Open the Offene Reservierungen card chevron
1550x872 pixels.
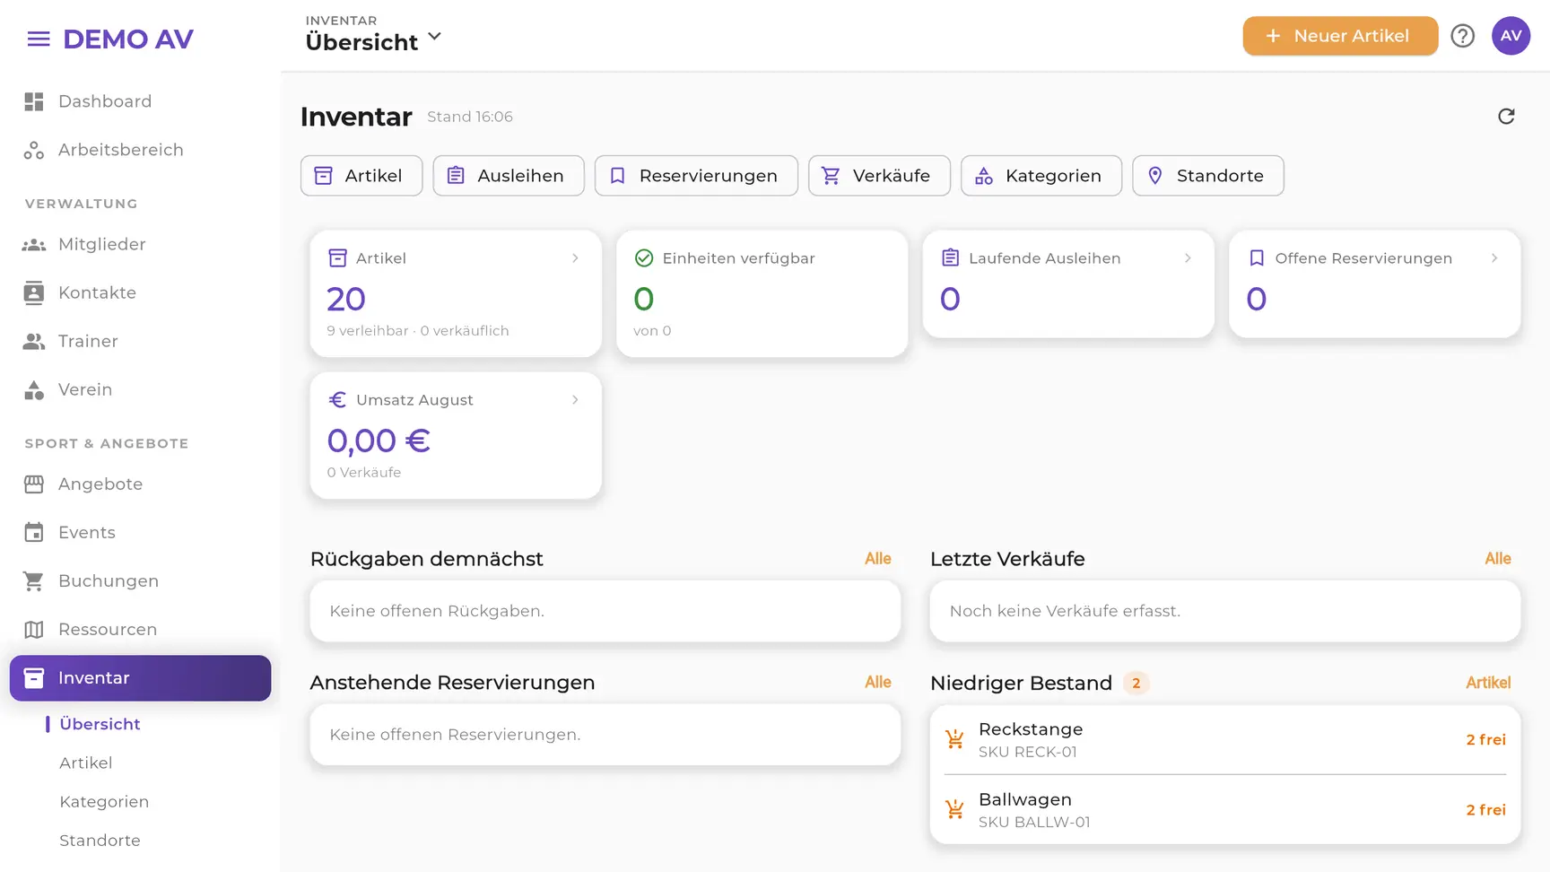point(1494,258)
